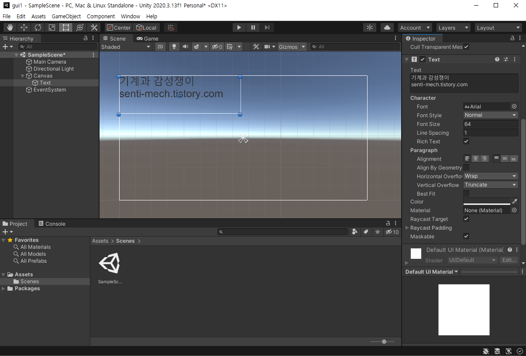Align text center horizontally
The width and height of the screenshot is (526, 356).
click(x=475, y=159)
